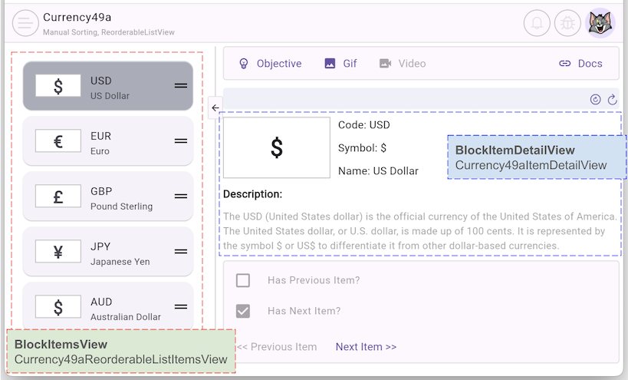Click the refresh arrow icon
The image size is (628, 380).
pyautogui.click(x=612, y=99)
